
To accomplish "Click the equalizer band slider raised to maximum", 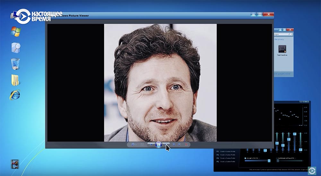I will point(295,134).
